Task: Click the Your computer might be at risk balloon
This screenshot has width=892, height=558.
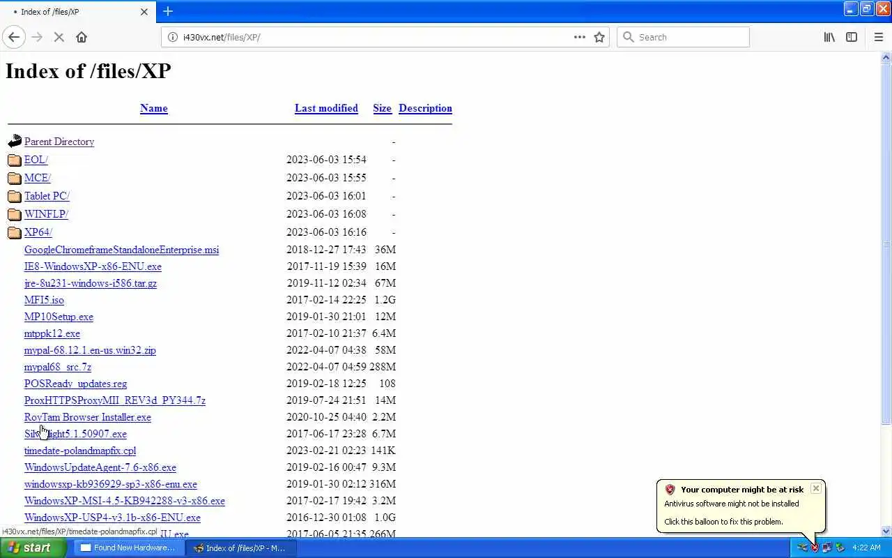Action: pyautogui.click(x=741, y=505)
